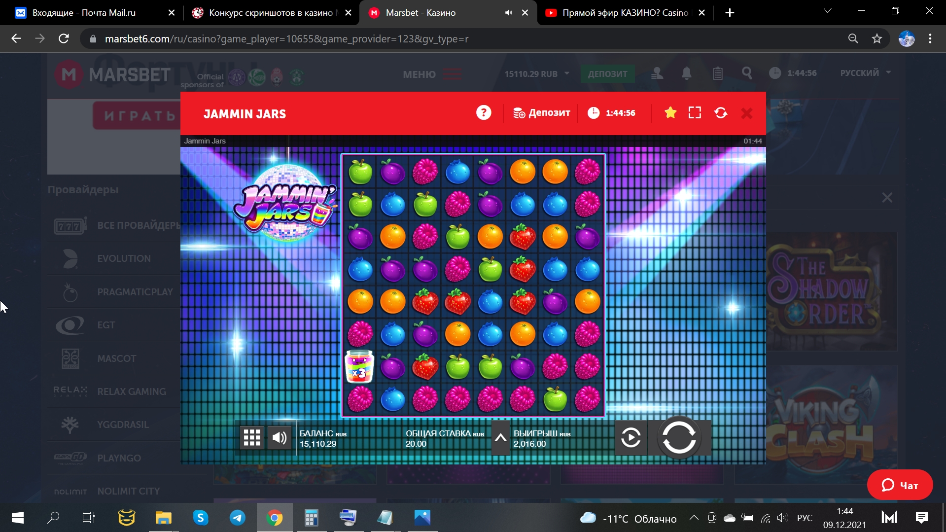
Task: Switch to the Mail.ru inbox tab
Action: [94, 13]
